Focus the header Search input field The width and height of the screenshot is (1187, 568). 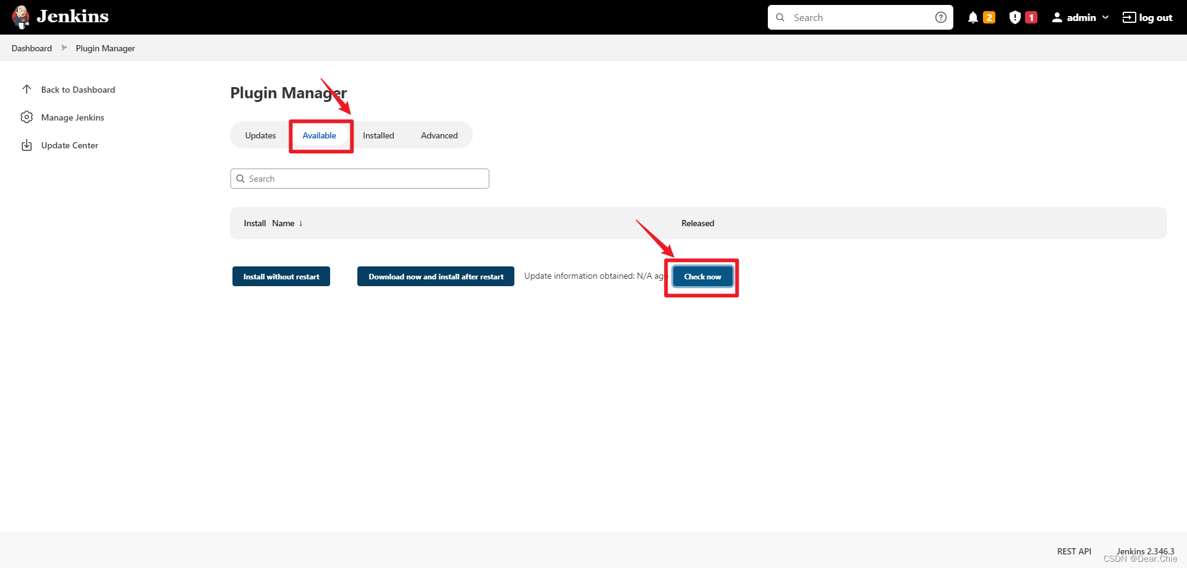pos(861,17)
